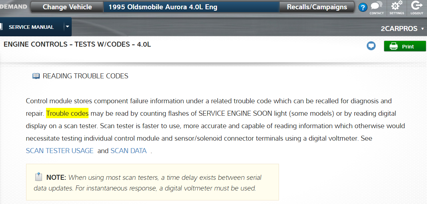Click the 1995 Oldsmobile Aurora vehicle field

191,7
